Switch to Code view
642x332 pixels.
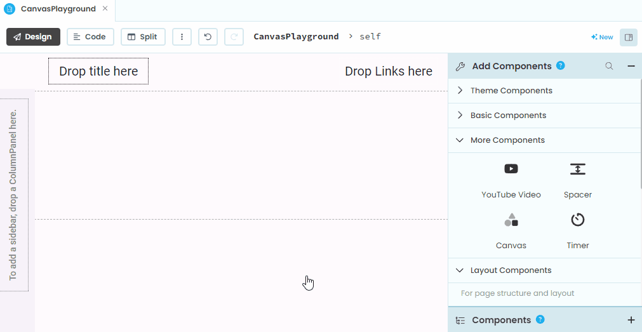[90, 37]
